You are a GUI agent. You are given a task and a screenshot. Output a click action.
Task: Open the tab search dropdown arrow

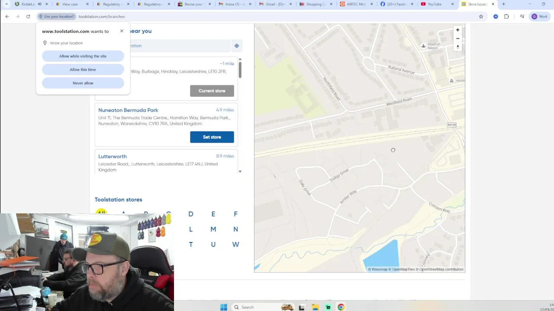pyautogui.click(x=6, y=4)
